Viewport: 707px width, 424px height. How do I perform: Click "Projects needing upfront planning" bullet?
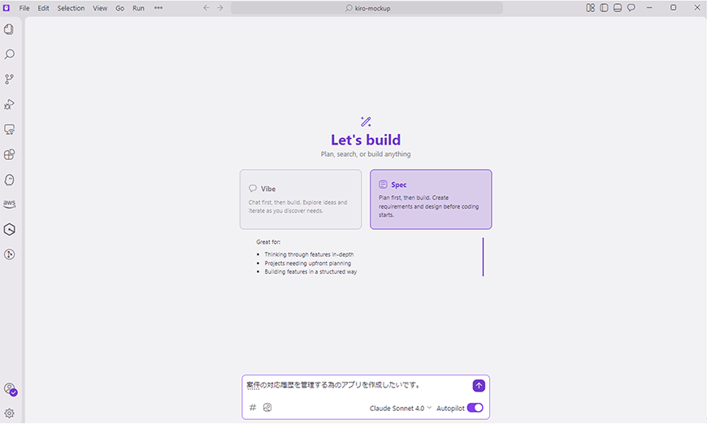[x=307, y=263]
